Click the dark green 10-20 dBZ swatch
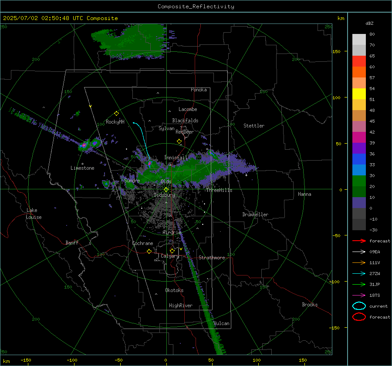 (x=359, y=192)
